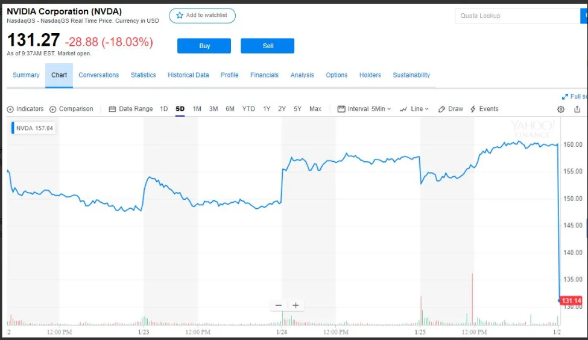Click the plus icon beside Indicators
The height and width of the screenshot is (340, 588).
pyautogui.click(x=10, y=109)
